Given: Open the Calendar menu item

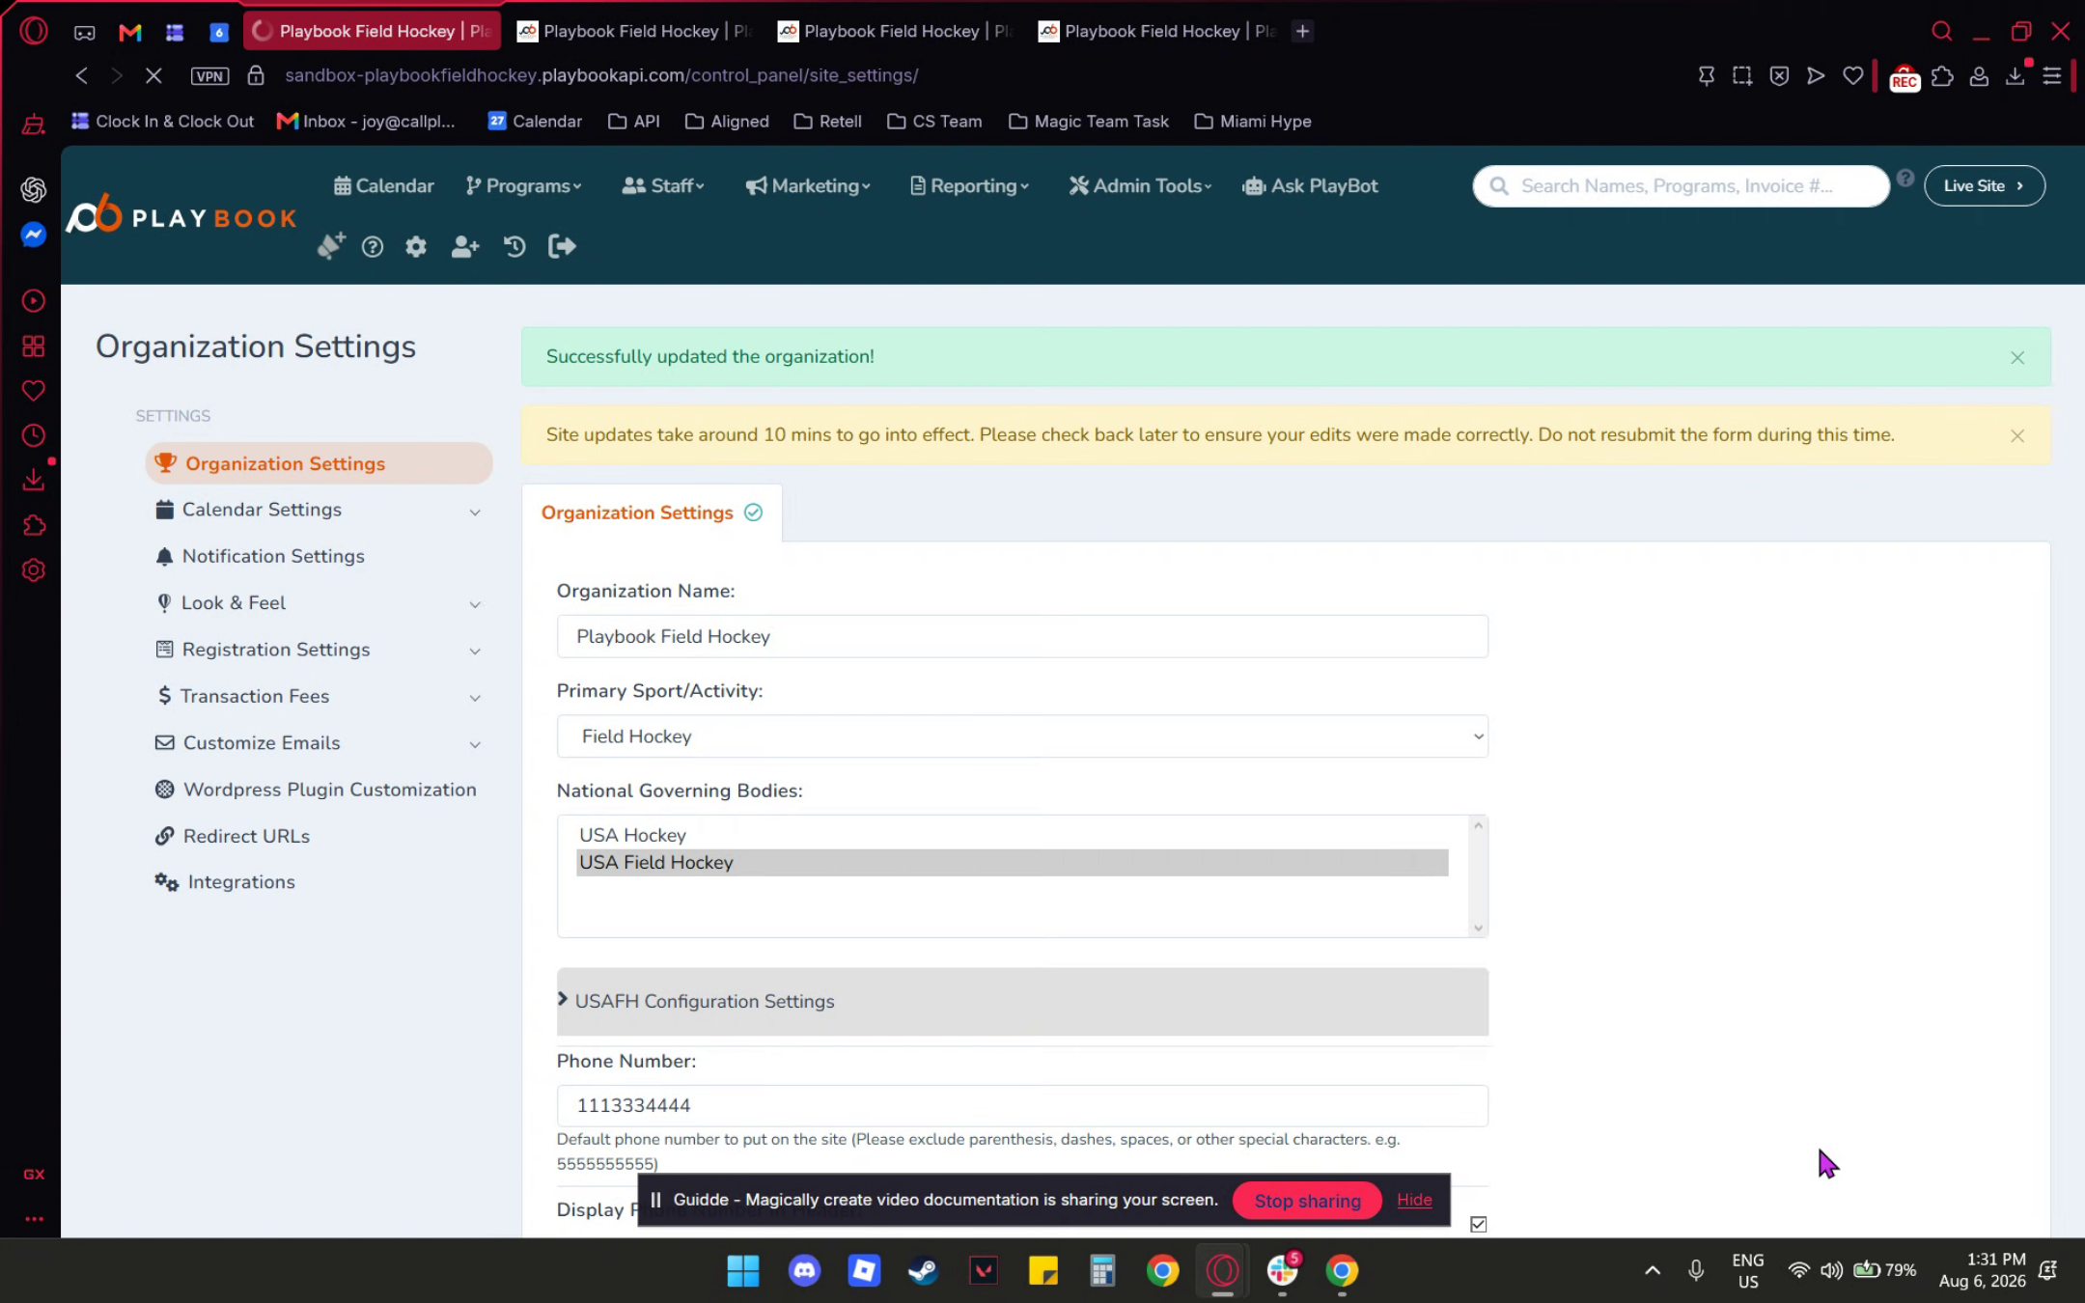Looking at the screenshot, I should point(383,186).
